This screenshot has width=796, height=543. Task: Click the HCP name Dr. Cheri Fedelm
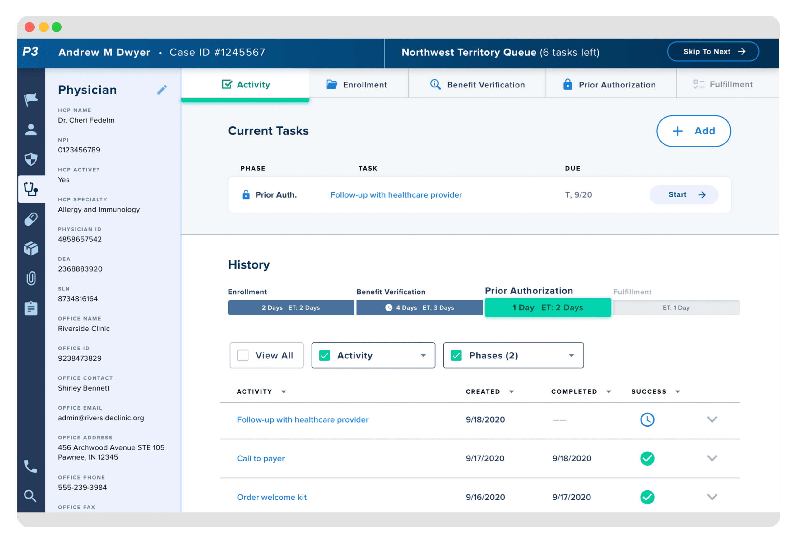[x=86, y=120]
